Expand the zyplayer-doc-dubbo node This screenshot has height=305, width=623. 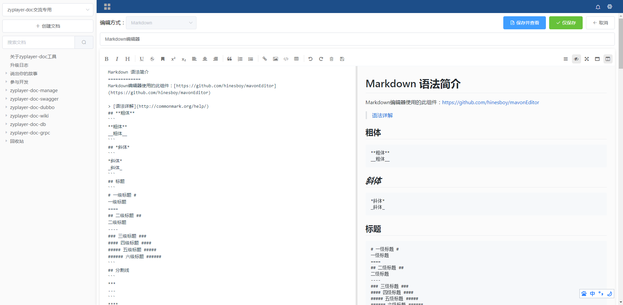6,107
